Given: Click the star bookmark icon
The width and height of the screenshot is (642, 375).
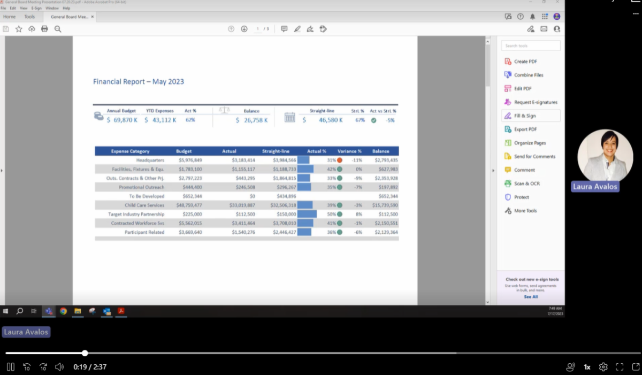Looking at the screenshot, I should pos(19,29).
